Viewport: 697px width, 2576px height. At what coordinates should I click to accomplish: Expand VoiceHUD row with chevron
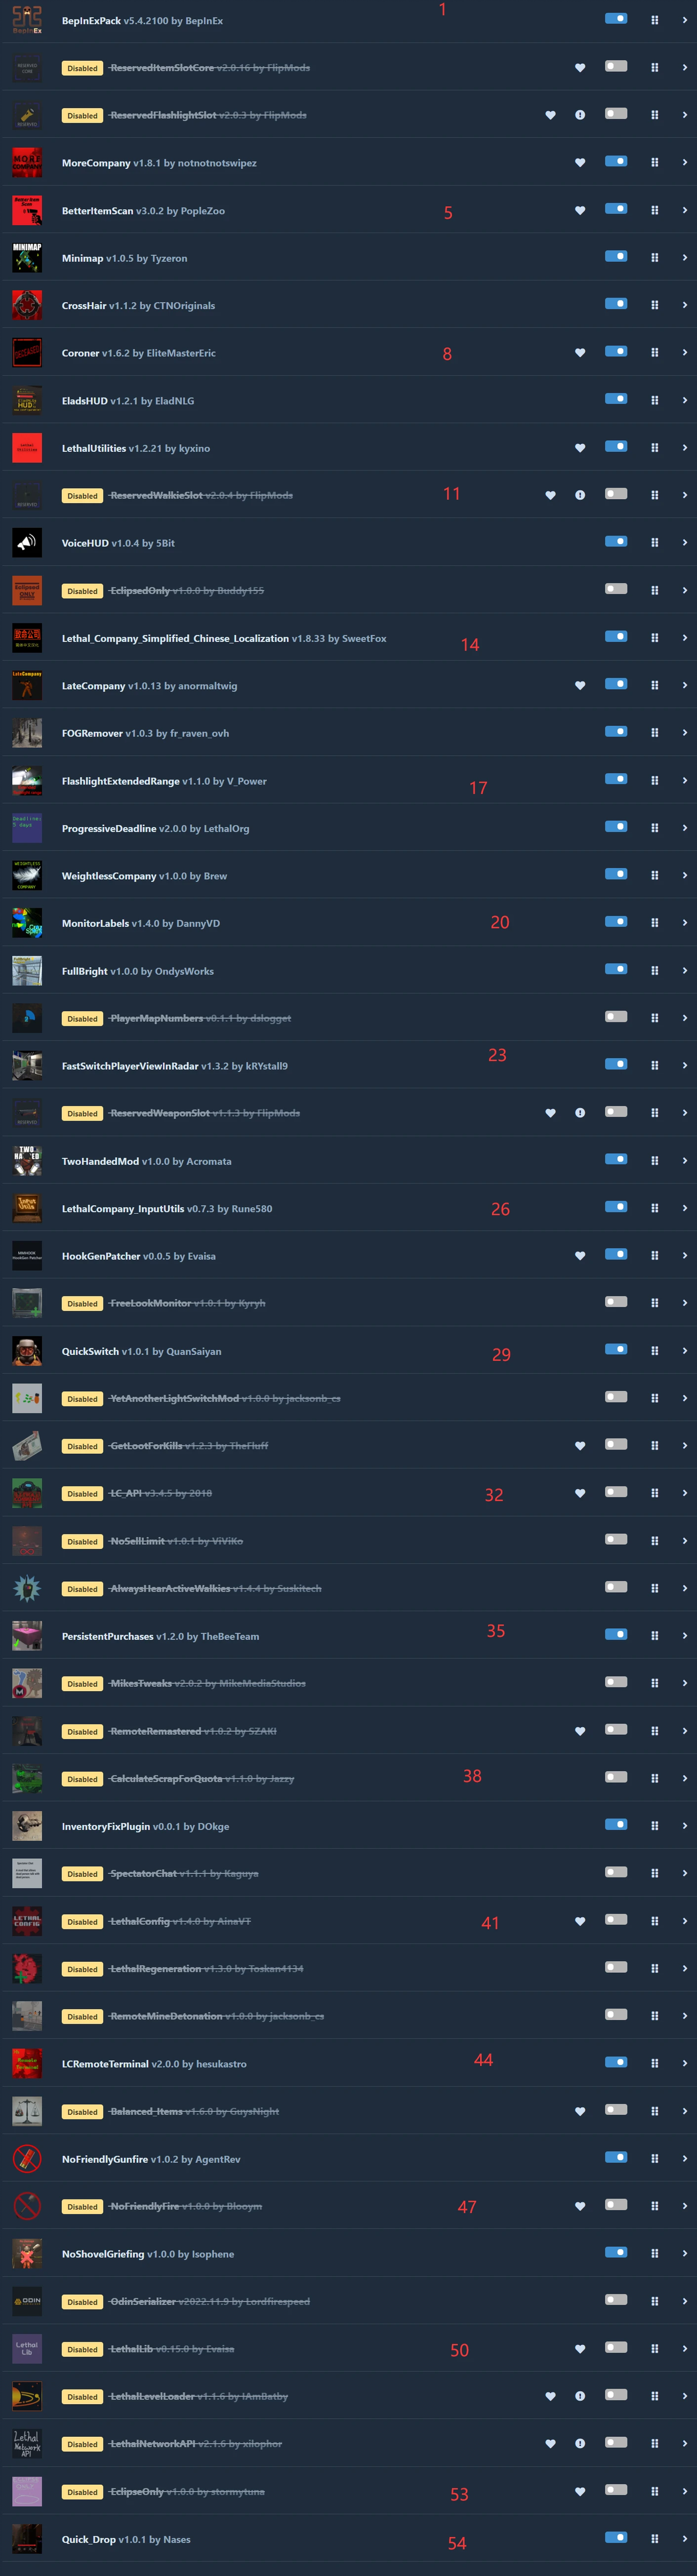684,543
